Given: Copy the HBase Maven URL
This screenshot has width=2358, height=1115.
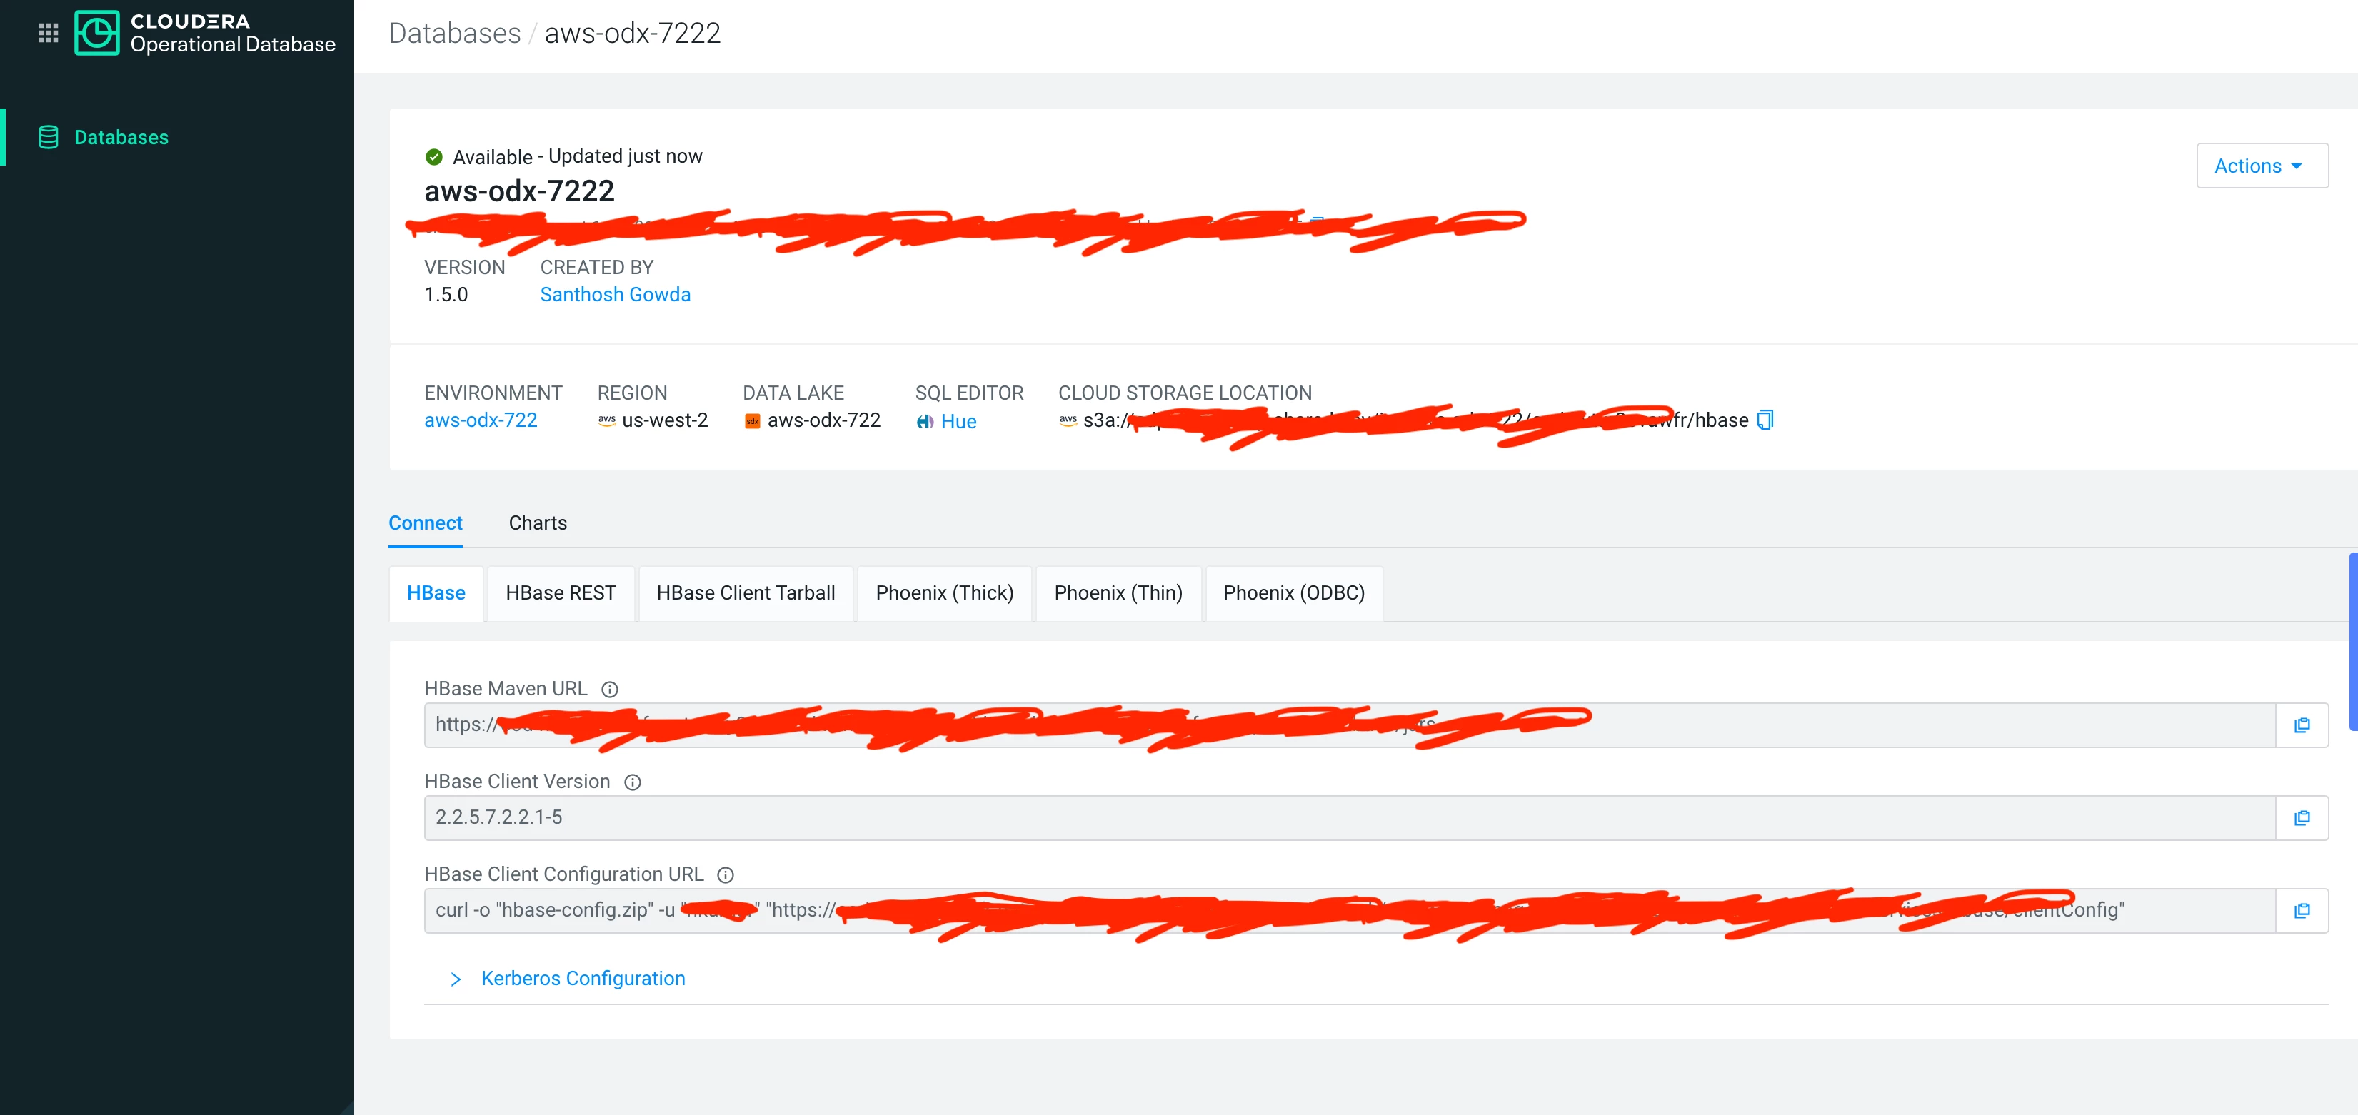Looking at the screenshot, I should click(x=2302, y=725).
